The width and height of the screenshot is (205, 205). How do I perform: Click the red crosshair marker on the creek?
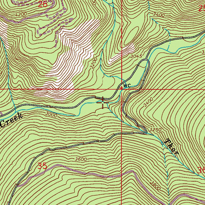[102, 102]
